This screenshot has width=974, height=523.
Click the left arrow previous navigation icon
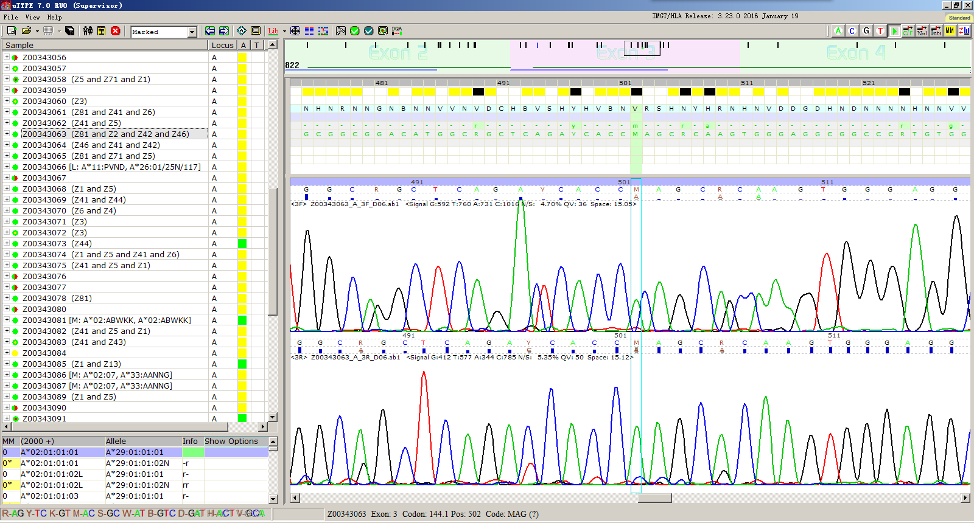210,31
